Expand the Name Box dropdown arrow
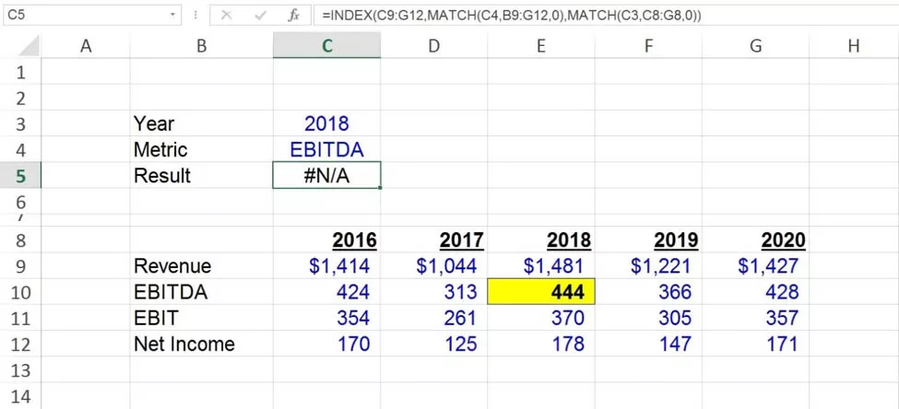899x409 pixels. 172,16
